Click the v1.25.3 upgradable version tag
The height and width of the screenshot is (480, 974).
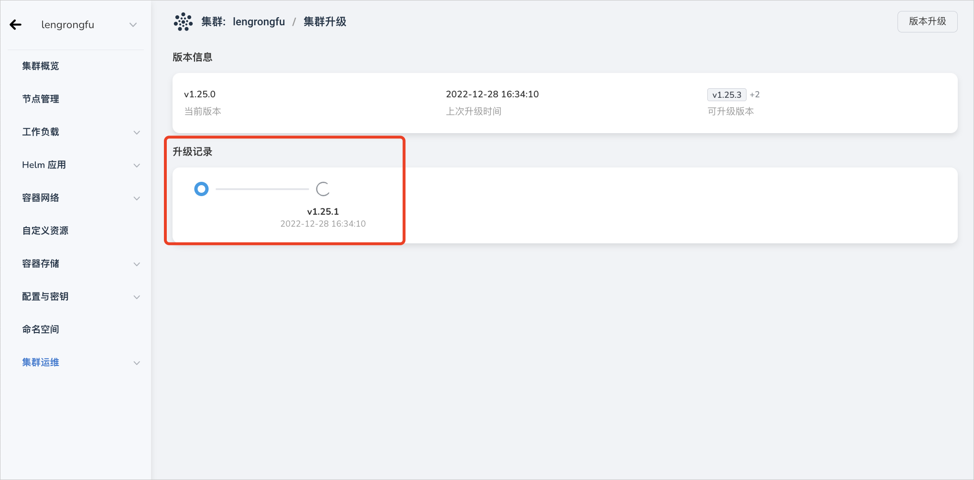726,94
